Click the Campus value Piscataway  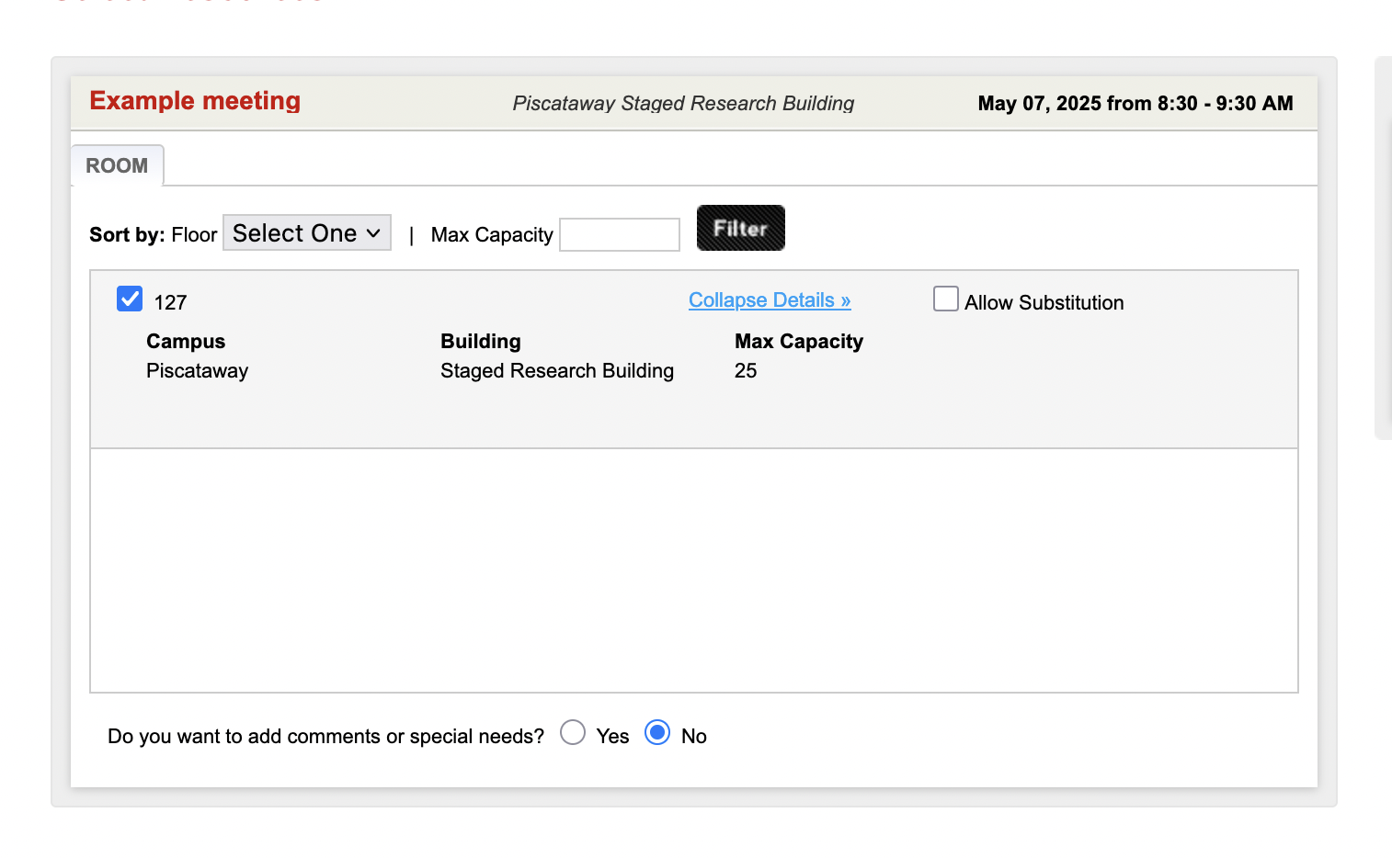coord(197,371)
